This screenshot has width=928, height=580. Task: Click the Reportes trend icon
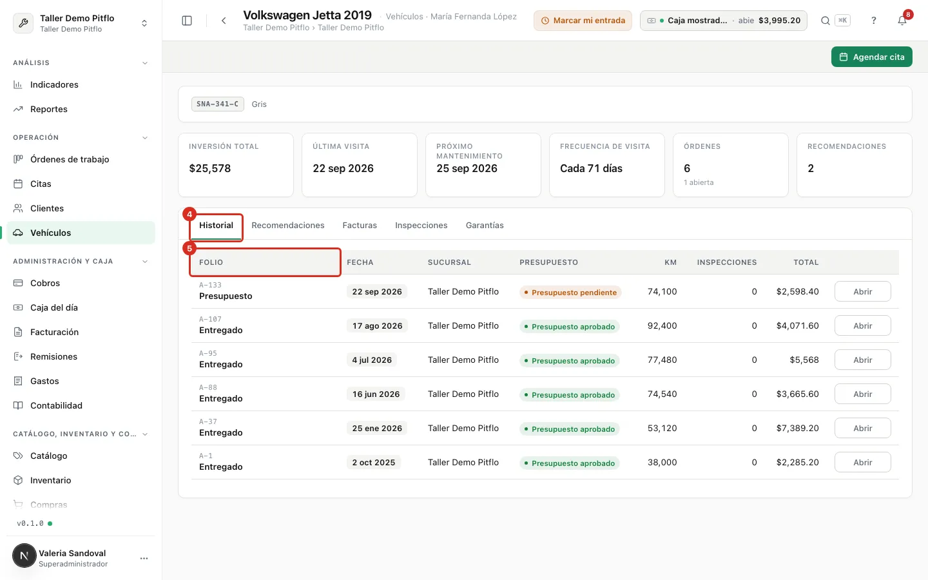[18, 109]
